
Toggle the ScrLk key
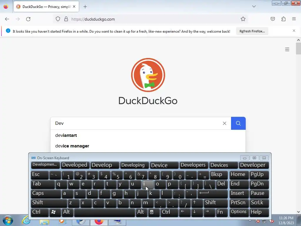click(259, 203)
